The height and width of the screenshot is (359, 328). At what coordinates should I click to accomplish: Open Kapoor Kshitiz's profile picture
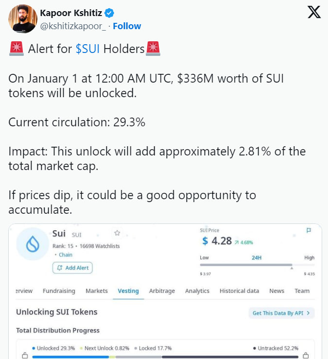pos(22,19)
